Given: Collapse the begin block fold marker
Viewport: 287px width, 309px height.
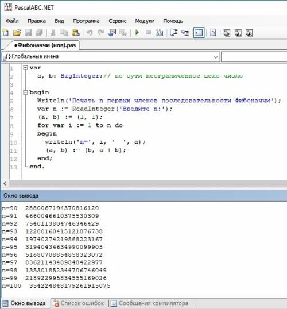Looking at the screenshot, I should [x=25, y=92].
